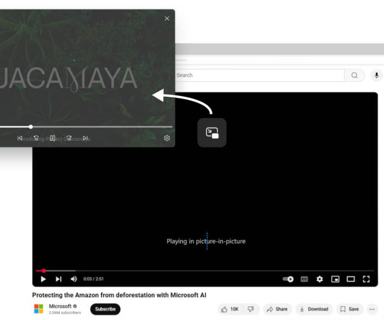Image resolution: width=384 pixels, height=320 pixels.
Task: Open settings gear in picture-in-picture window
Action: tap(167, 138)
